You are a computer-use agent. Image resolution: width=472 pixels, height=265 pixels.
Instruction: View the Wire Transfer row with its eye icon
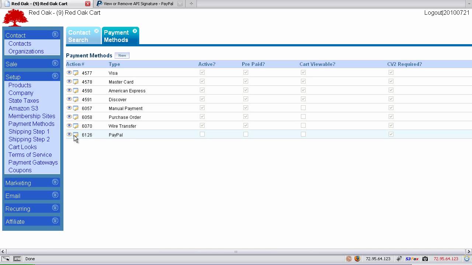pos(69,126)
